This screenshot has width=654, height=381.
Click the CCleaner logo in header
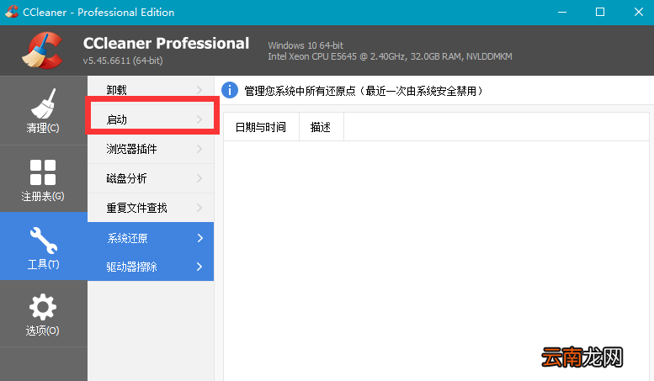pyautogui.click(x=43, y=50)
